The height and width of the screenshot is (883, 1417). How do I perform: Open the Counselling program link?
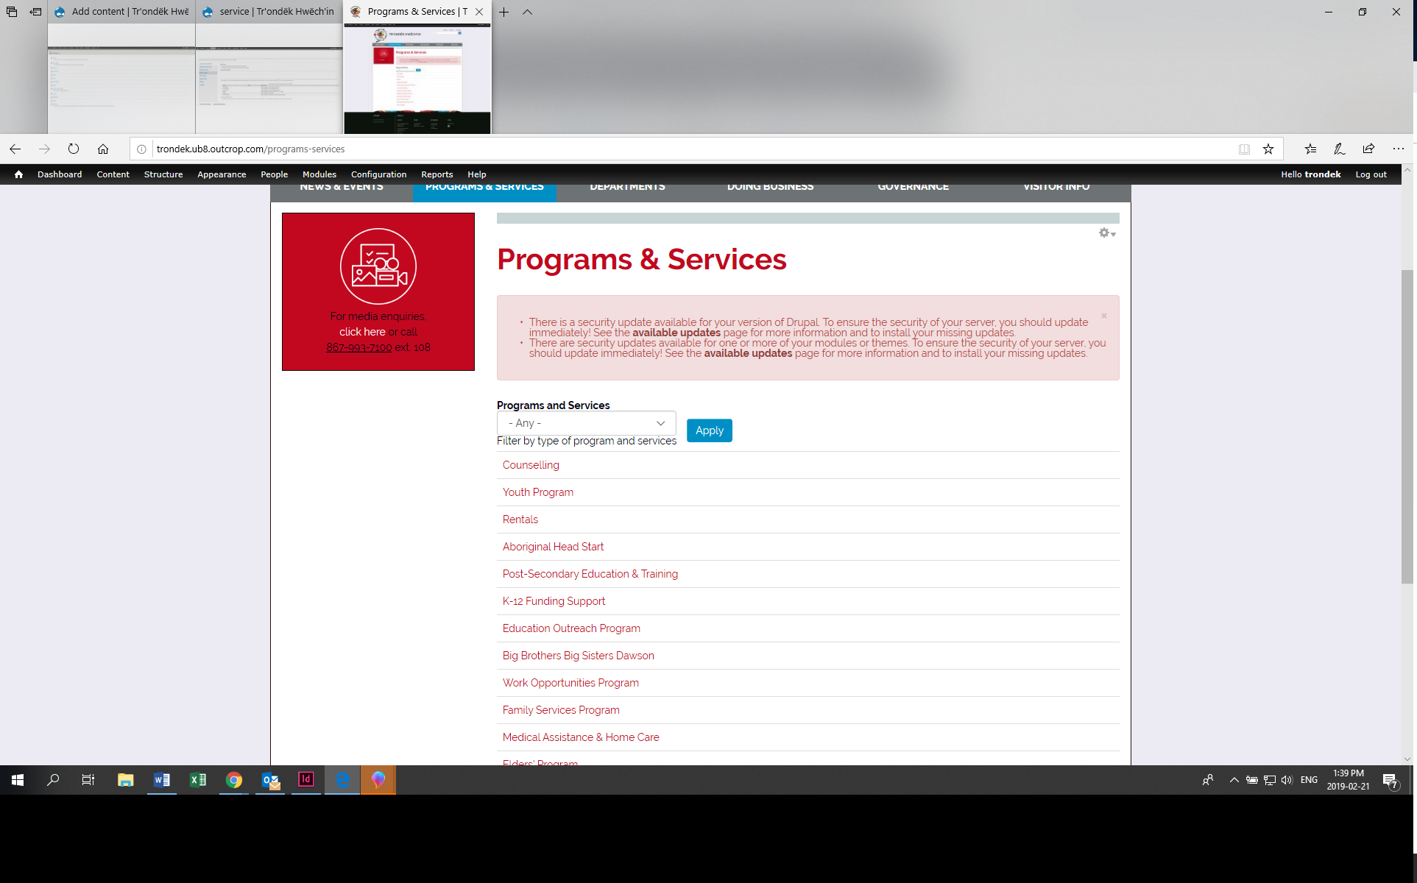coord(530,465)
